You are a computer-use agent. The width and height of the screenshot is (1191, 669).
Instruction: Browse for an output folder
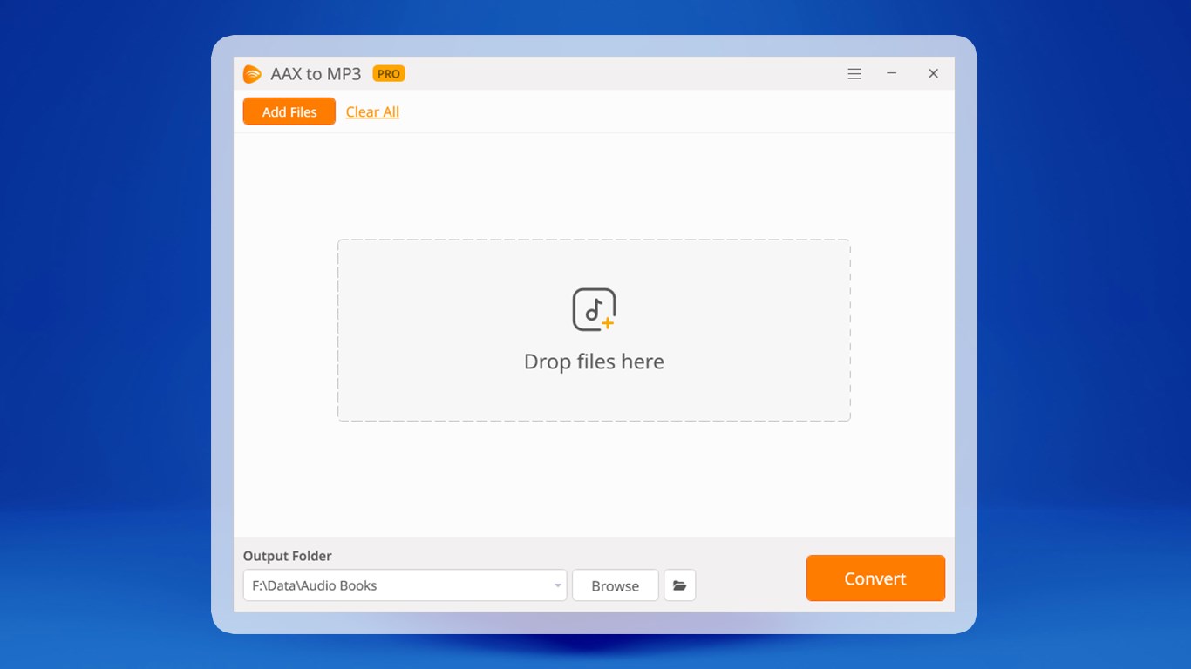coord(616,585)
